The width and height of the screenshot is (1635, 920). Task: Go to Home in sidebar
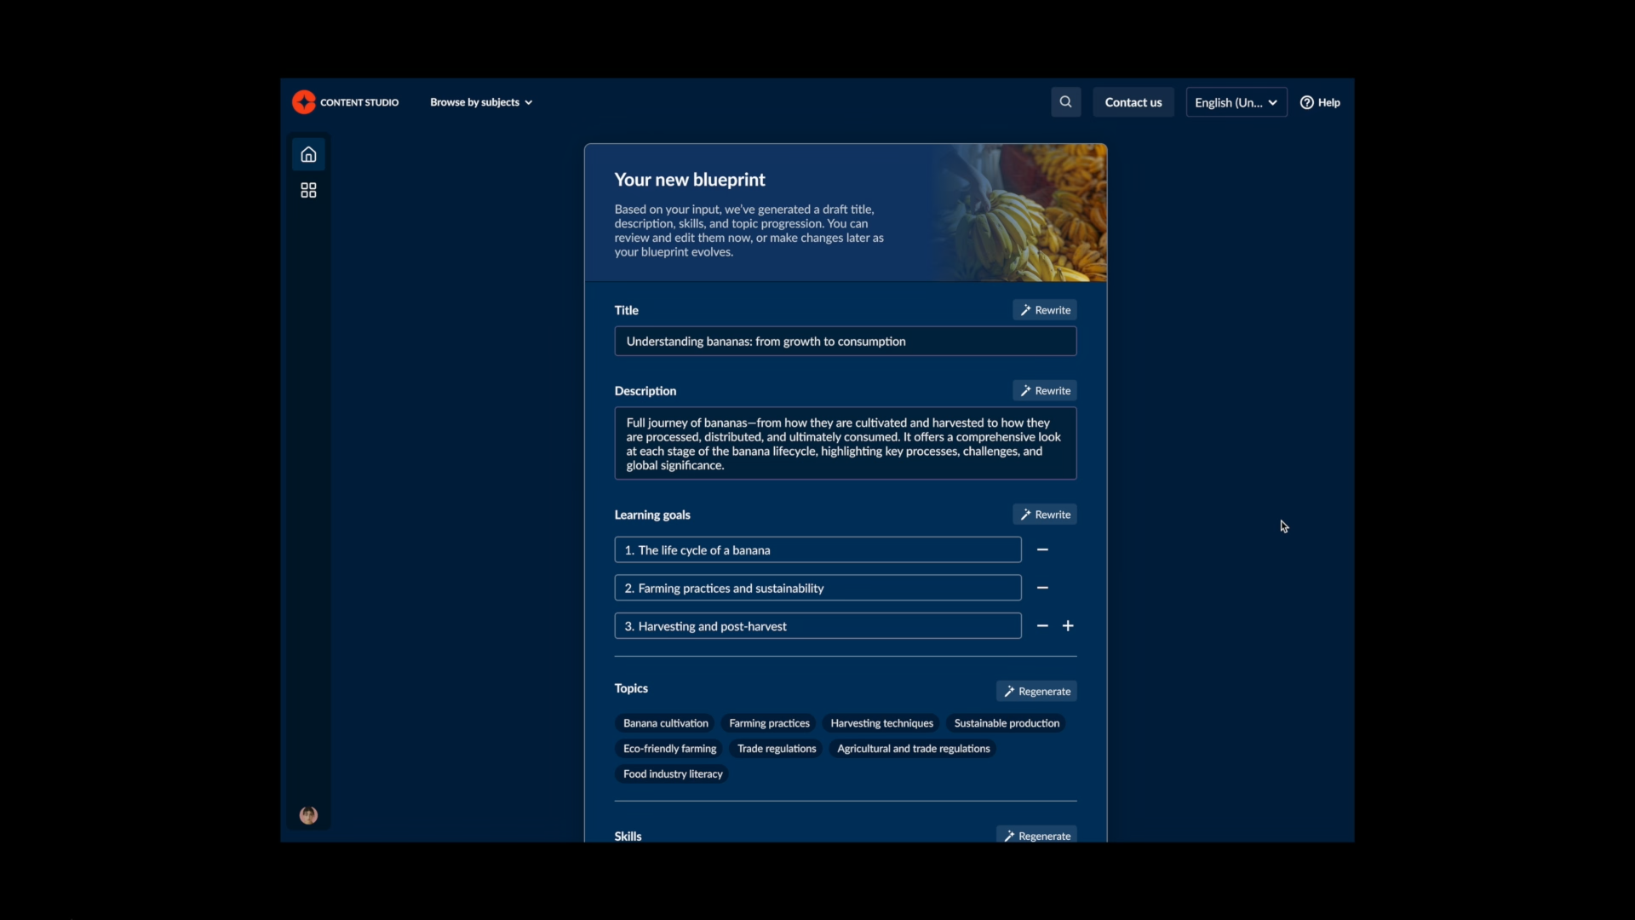pyautogui.click(x=308, y=155)
